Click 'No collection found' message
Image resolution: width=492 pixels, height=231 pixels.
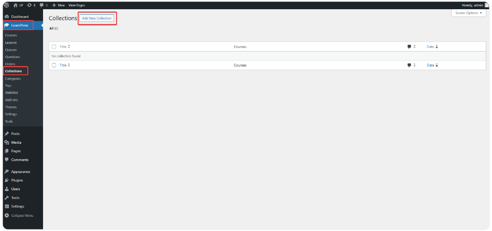click(66, 56)
